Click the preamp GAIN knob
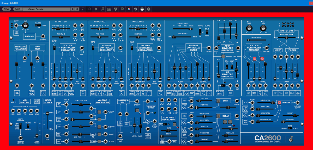313x150 pixels. (x=25, y=25)
